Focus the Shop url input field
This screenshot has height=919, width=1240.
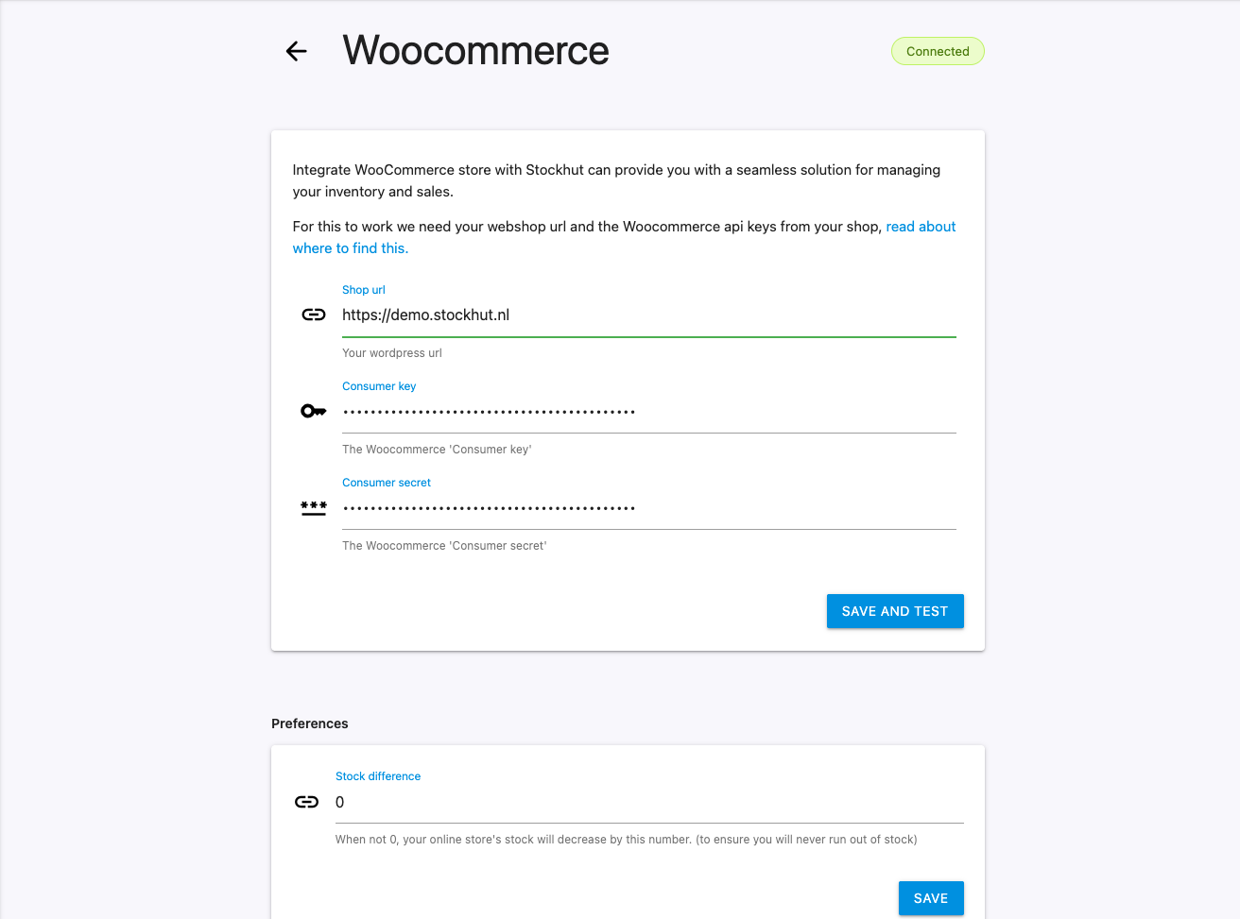tap(648, 315)
